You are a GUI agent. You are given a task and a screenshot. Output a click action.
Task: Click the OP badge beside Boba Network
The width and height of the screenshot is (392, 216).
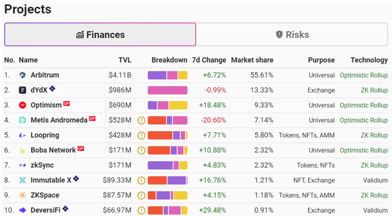tap(81, 148)
